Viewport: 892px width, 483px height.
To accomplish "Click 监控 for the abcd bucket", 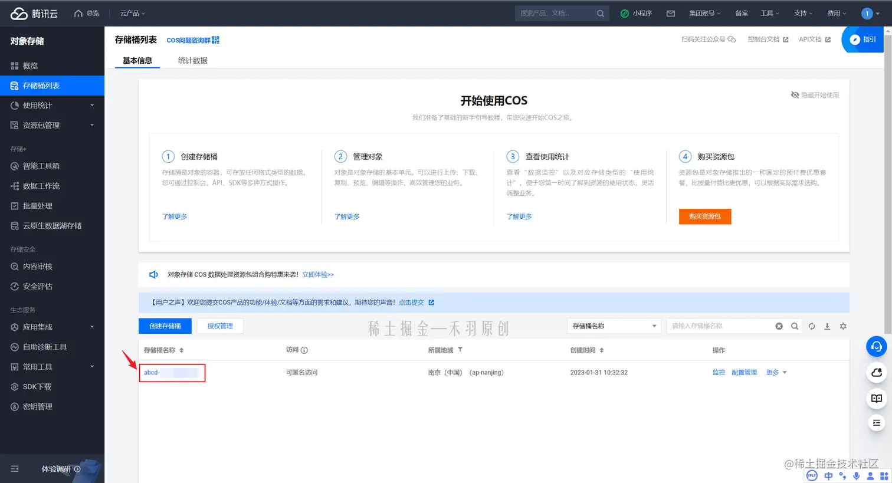I will [x=719, y=373].
